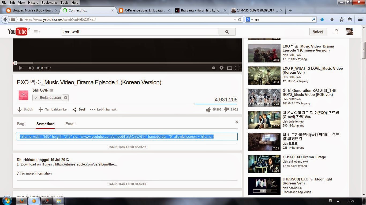Click the video progress bar scrubber
The height and width of the screenshot is (205, 366).
(x=15, y=63)
